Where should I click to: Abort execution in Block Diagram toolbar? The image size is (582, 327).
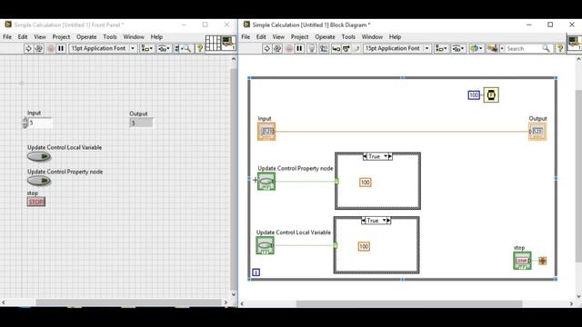click(x=289, y=48)
